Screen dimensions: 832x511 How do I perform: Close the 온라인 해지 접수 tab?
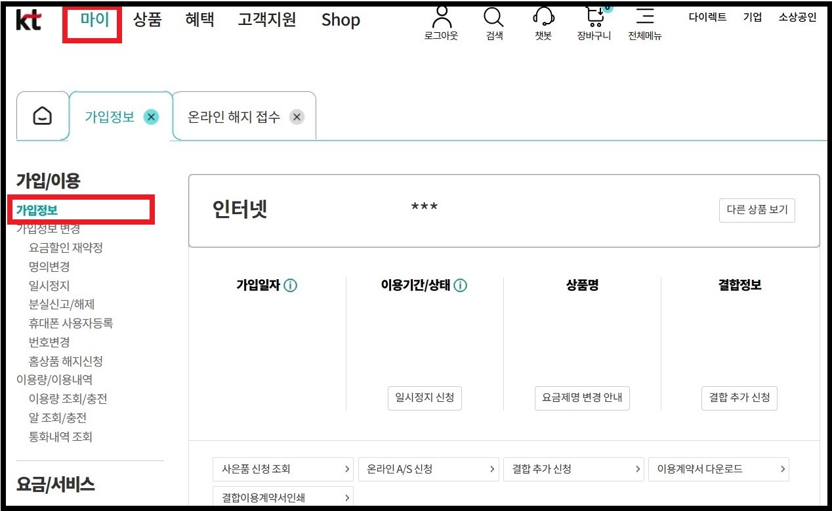pyautogui.click(x=297, y=117)
